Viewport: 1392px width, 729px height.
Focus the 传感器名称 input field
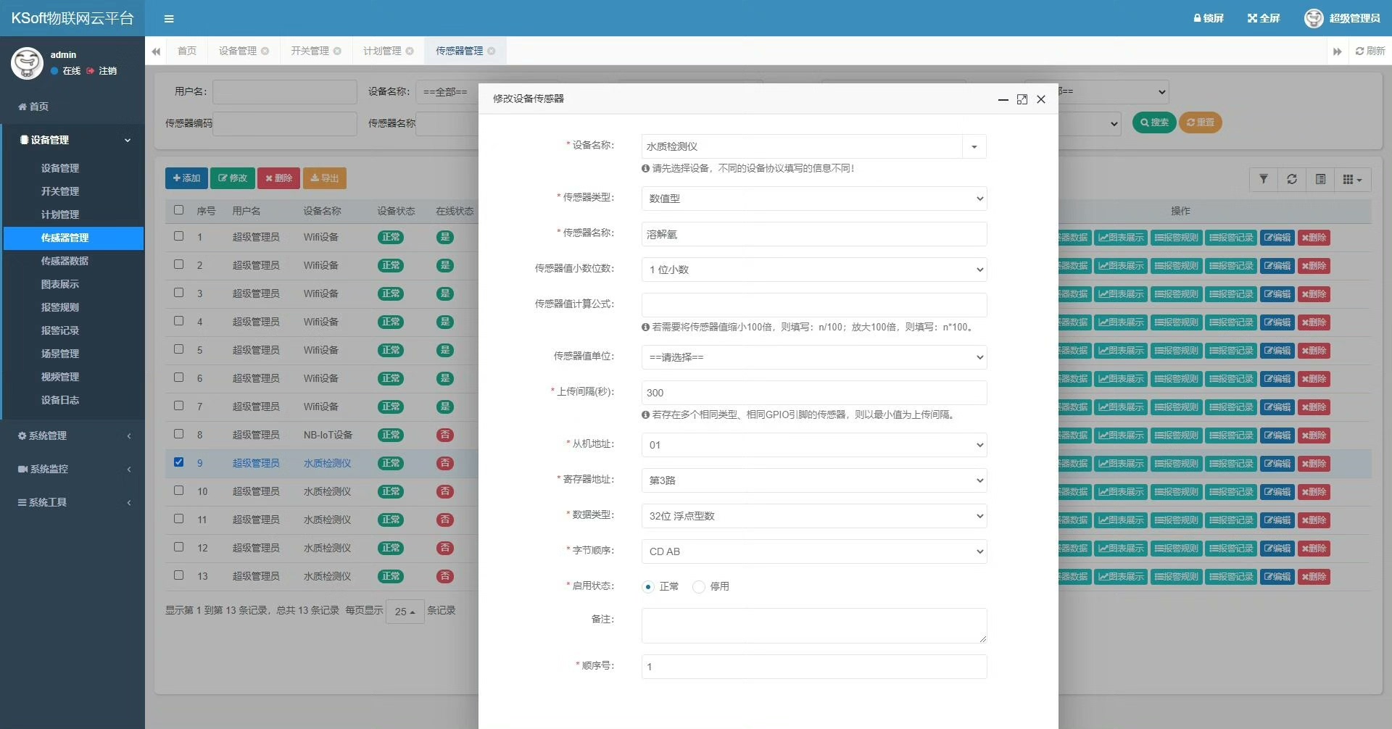coord(813,234)
